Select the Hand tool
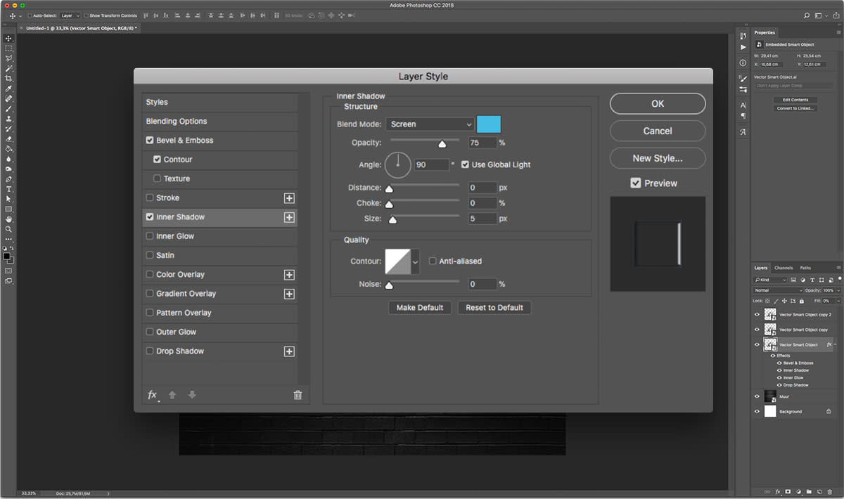 click(8, 219)
